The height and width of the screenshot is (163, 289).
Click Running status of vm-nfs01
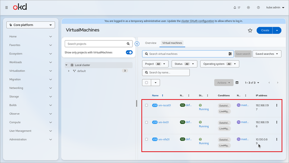point(204,143)
